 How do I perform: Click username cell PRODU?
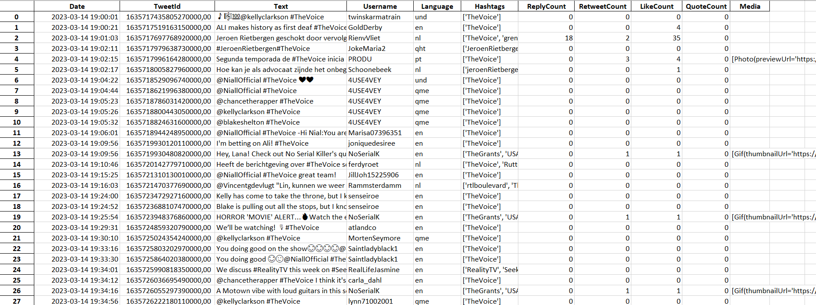click(380, 59)
